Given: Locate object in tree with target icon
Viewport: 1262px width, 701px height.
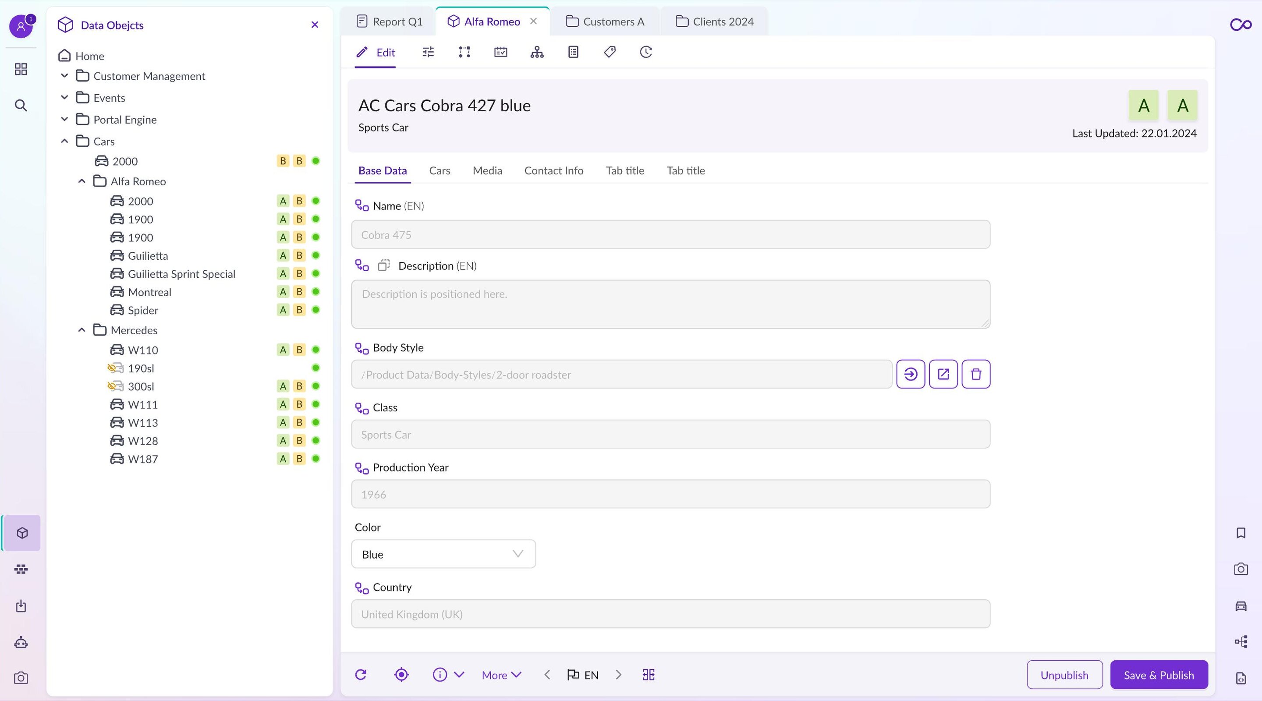Looking at the screenshot, I should coord(401,675).
